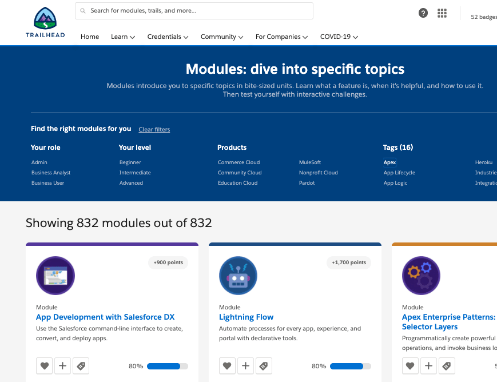Image resolution: width=497 pixels, height=382 pixels.
Task: Go to the Home menu item
Action: pos(90,37)
